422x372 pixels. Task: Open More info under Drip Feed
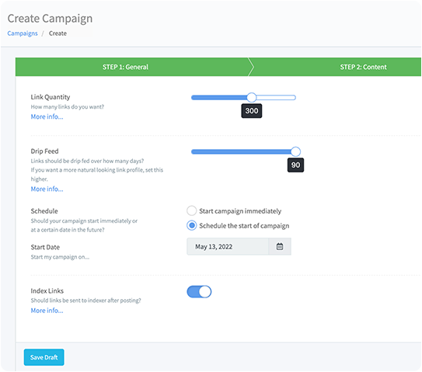click(47, 189)
